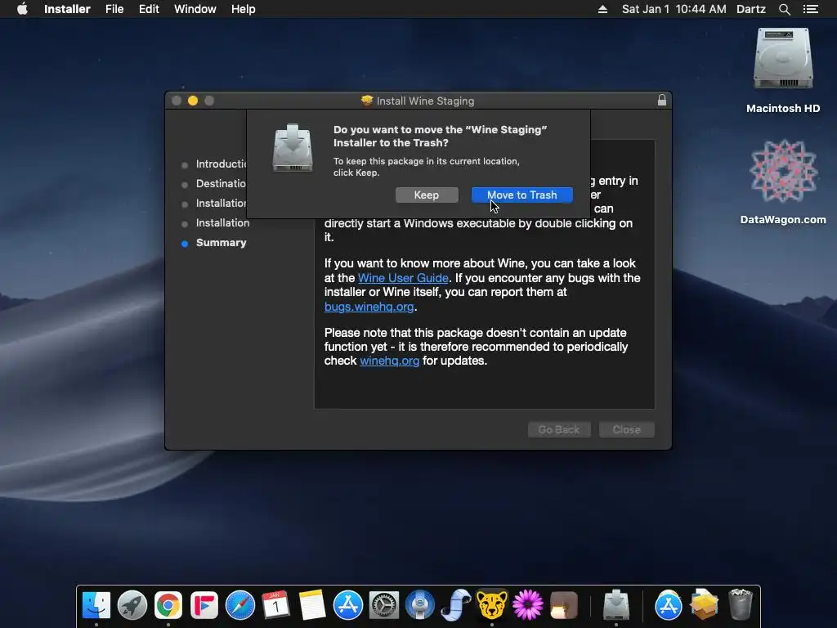Open Calendar from the Dock
Screen dimensions: 837x628
click(276, 605)
